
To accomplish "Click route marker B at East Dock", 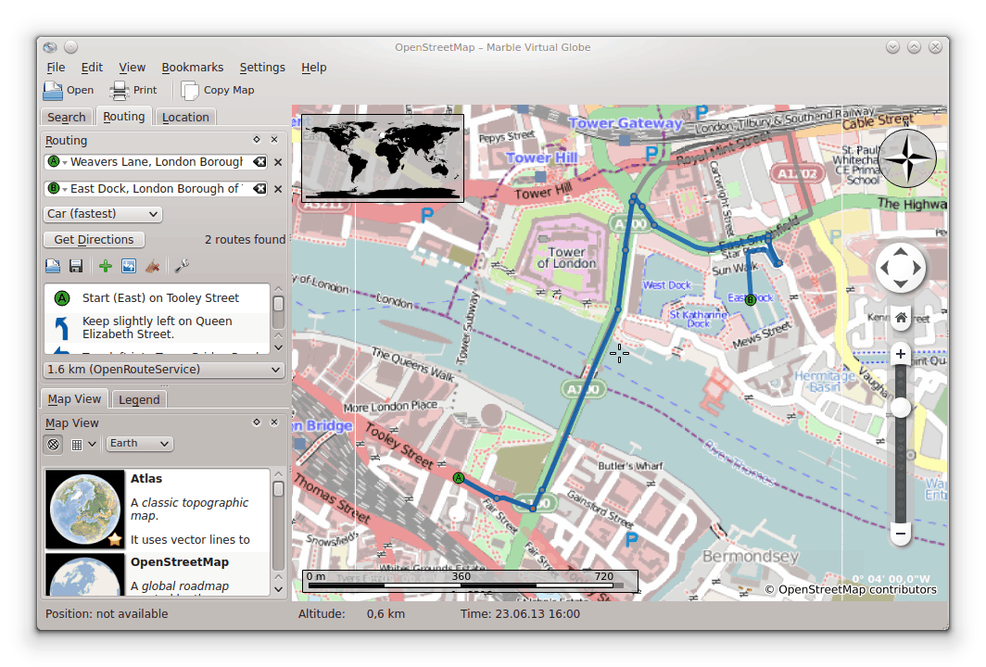I will [751, 300].
